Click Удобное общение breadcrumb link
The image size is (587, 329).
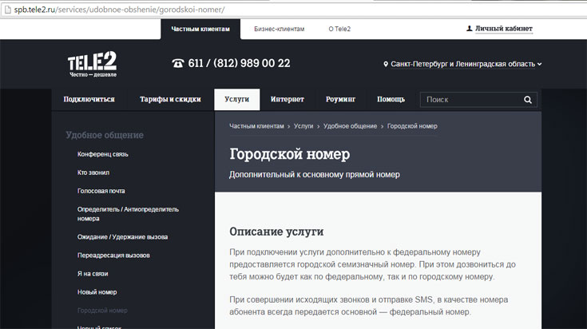(350, 126)
